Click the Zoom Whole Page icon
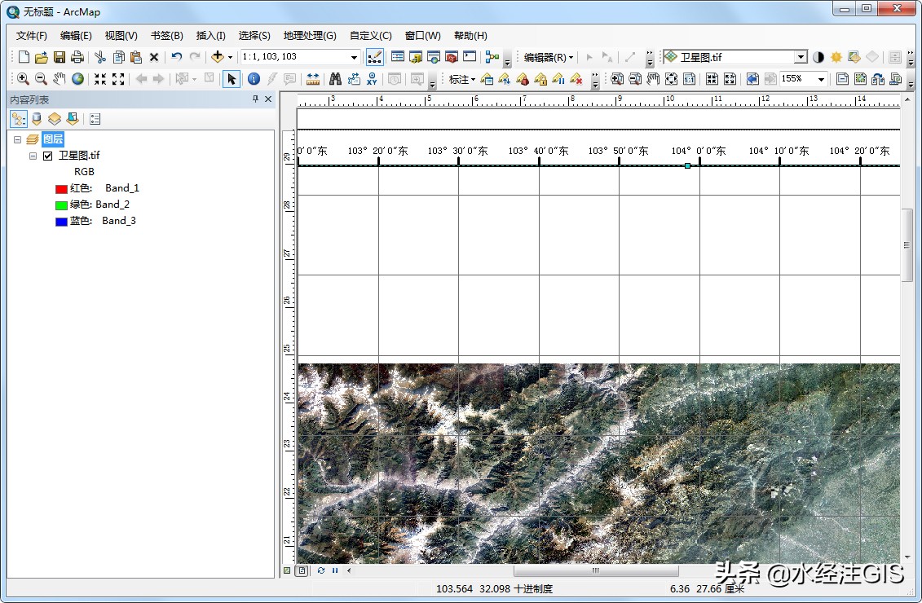This screenshot has height=603, width=922. [x=671, y=79]
